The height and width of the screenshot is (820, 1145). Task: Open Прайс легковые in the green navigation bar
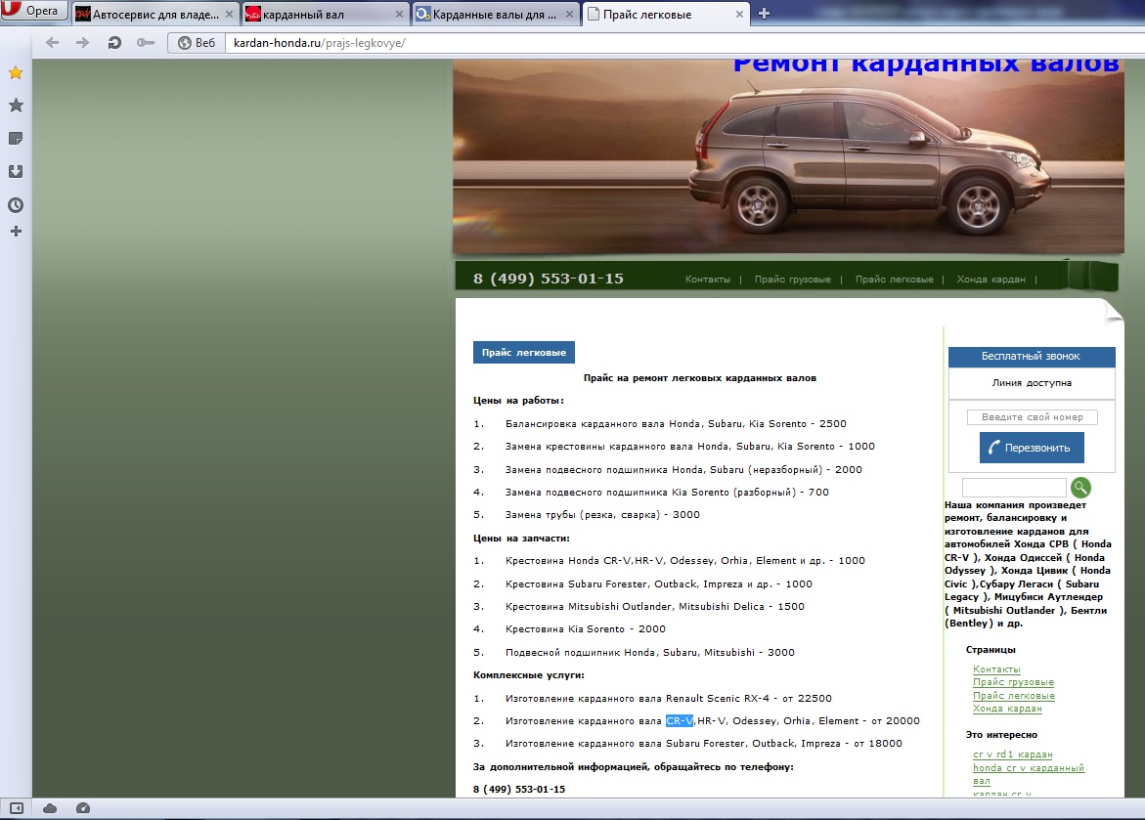tap(894, 280)
